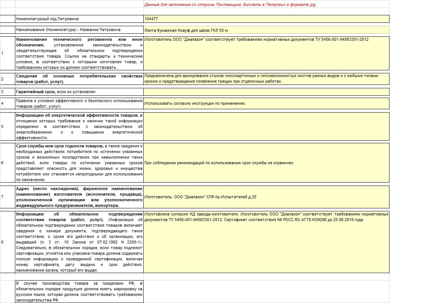Select the red italic instruction text at top
This screenshot has width=431, height=303.
click(x=230, y=4)
